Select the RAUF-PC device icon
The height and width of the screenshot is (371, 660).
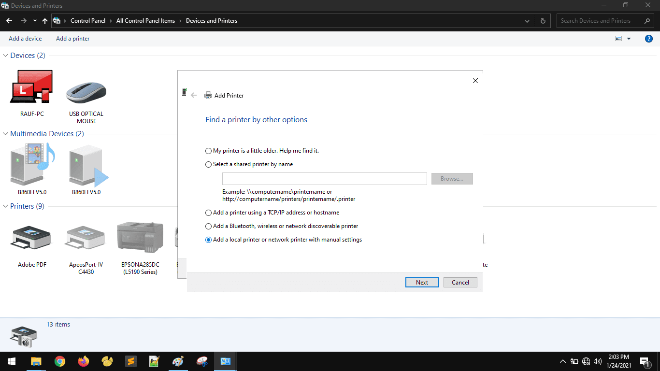click(x=31, y=87)
